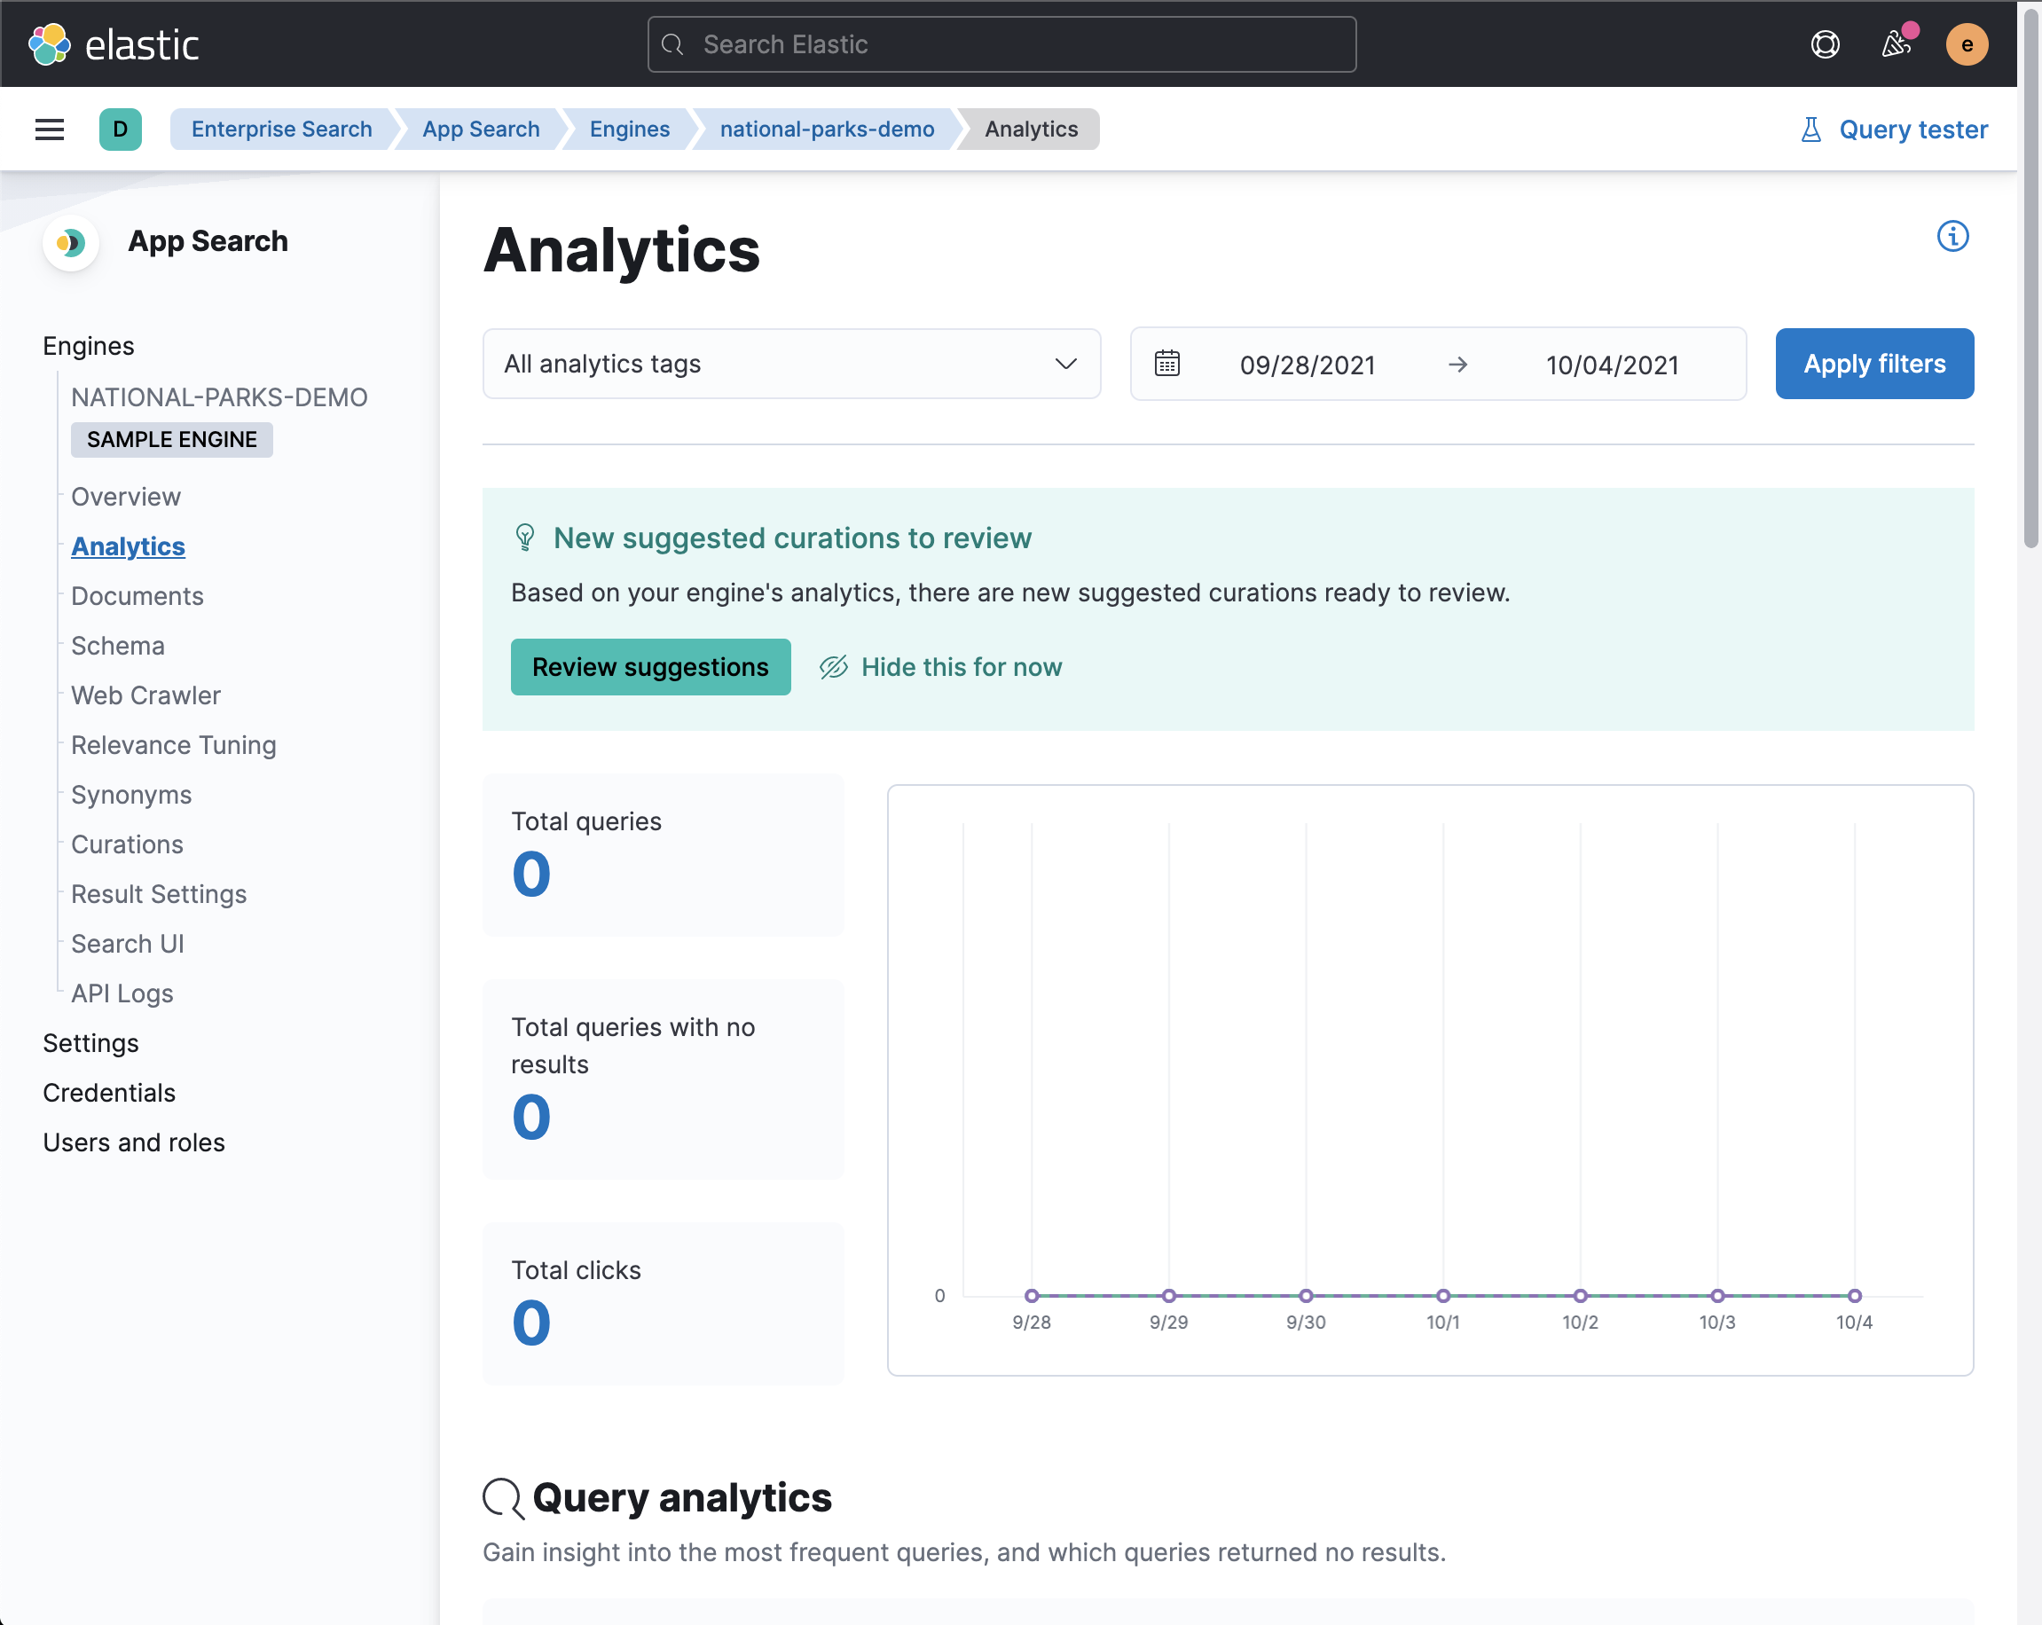Click the 10/1 data point on chart
The width and height of the screenshot is (2042, 1625).
(x=1442, y=1295)
